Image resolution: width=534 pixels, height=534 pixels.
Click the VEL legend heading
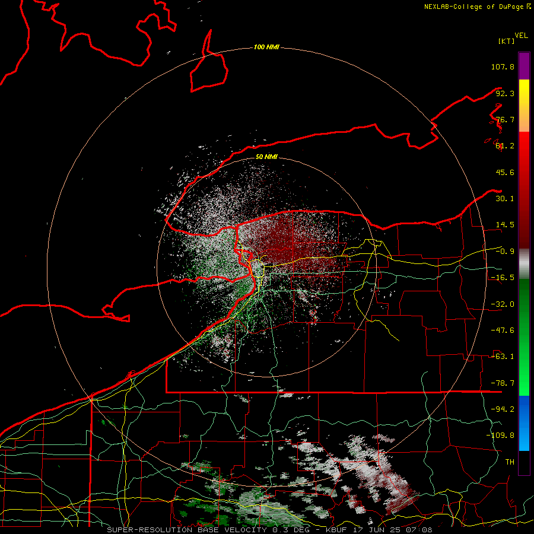[522, 36]
